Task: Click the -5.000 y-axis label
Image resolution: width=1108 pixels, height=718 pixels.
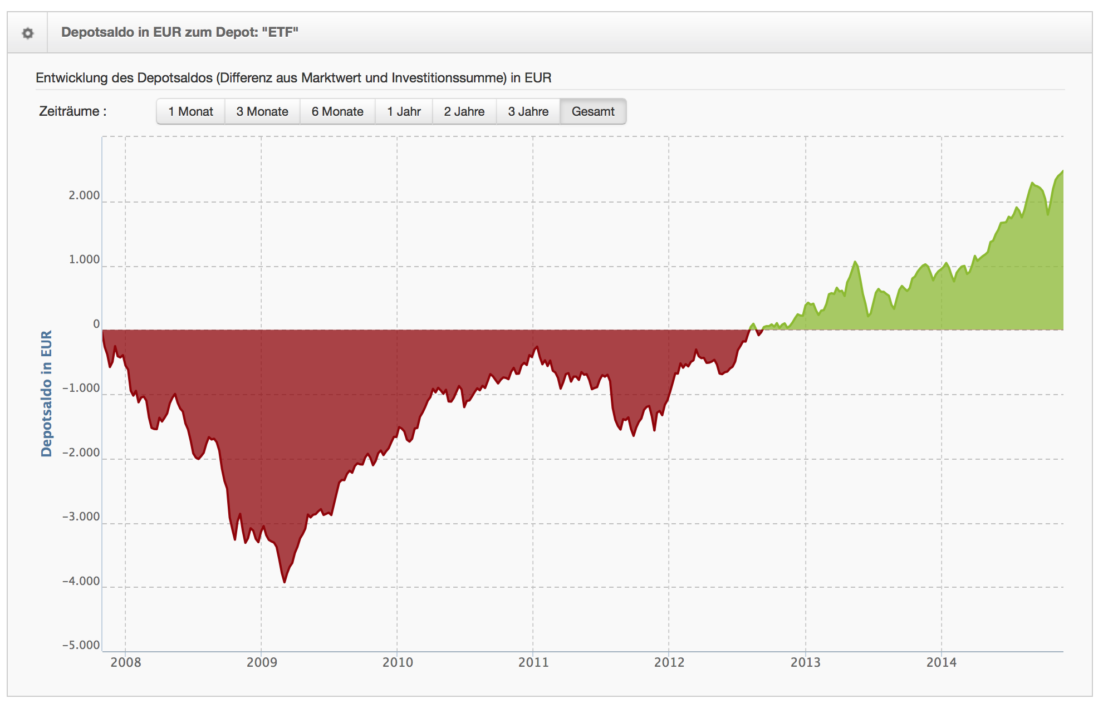Action: pyautogui.click(x=81, y=645)
